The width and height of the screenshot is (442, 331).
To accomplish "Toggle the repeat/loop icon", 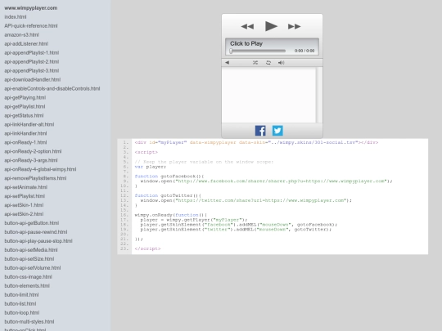I will coord(268,62).
